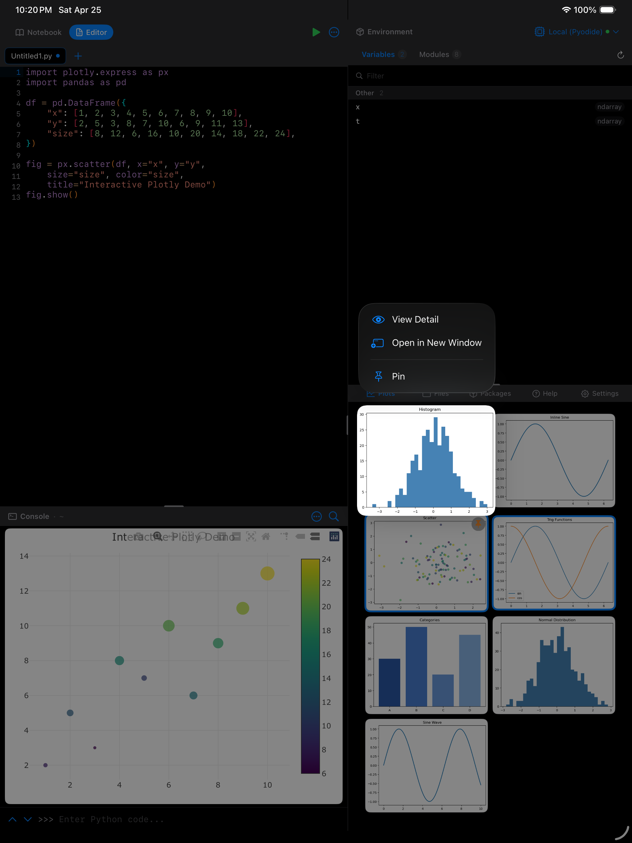Open the Normal Distribution plot thumbnail
This screenshot has height=843, width=632.
pyautogui.click(x=554, y=665)
